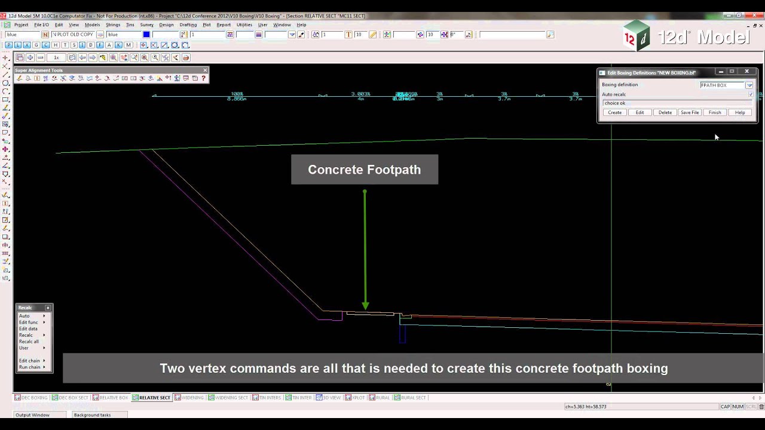Toggle the K snap button
Screen dimensions: 765x430
(x=119, y=45)
